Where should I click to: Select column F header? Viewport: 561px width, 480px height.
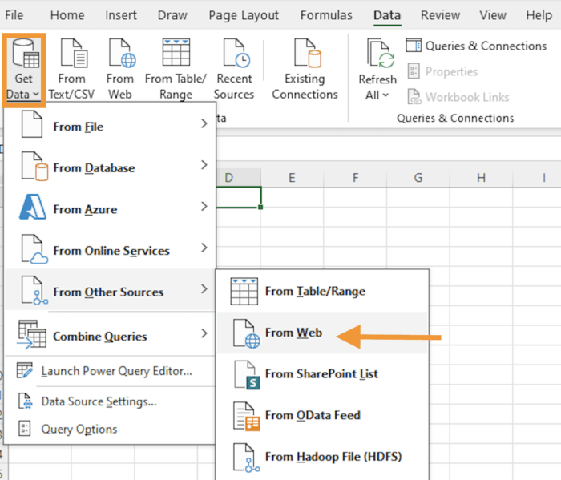pos(355,178)
